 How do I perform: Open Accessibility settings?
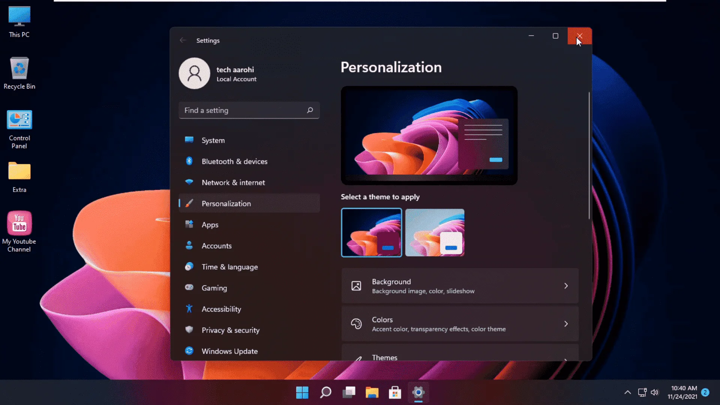pos(249,309)
